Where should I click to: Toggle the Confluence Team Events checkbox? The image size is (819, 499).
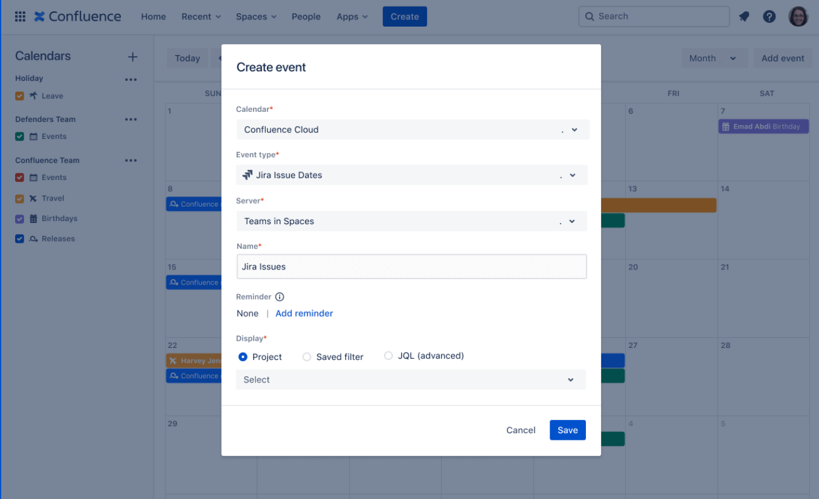pyautogui.click(x=19, y=178)
